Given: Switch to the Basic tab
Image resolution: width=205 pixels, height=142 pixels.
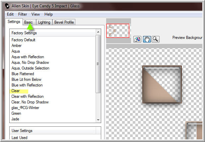Looking at the screenshot, I should point(29,22).
